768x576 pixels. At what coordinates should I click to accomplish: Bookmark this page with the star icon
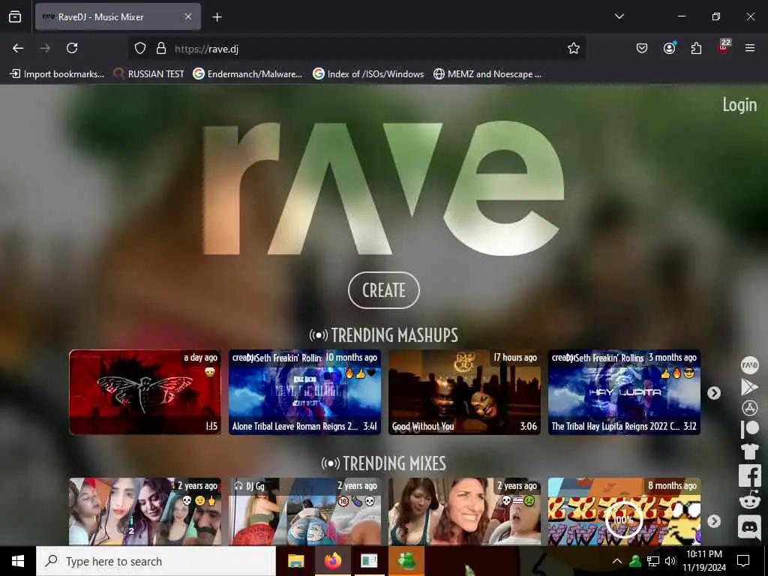[x=574, y=48]
